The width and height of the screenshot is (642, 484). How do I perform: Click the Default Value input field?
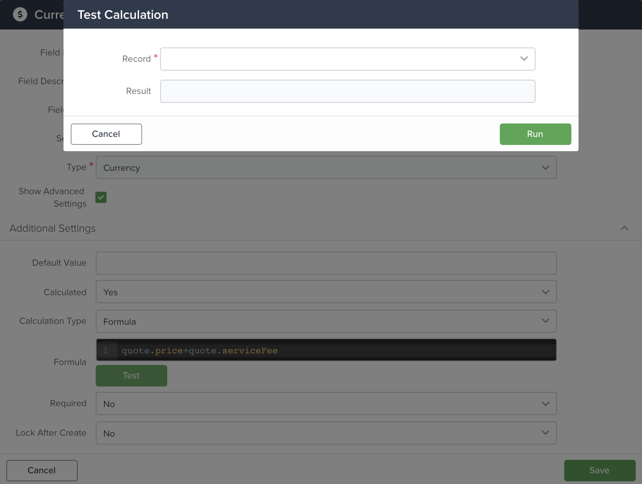coord(326,263)
